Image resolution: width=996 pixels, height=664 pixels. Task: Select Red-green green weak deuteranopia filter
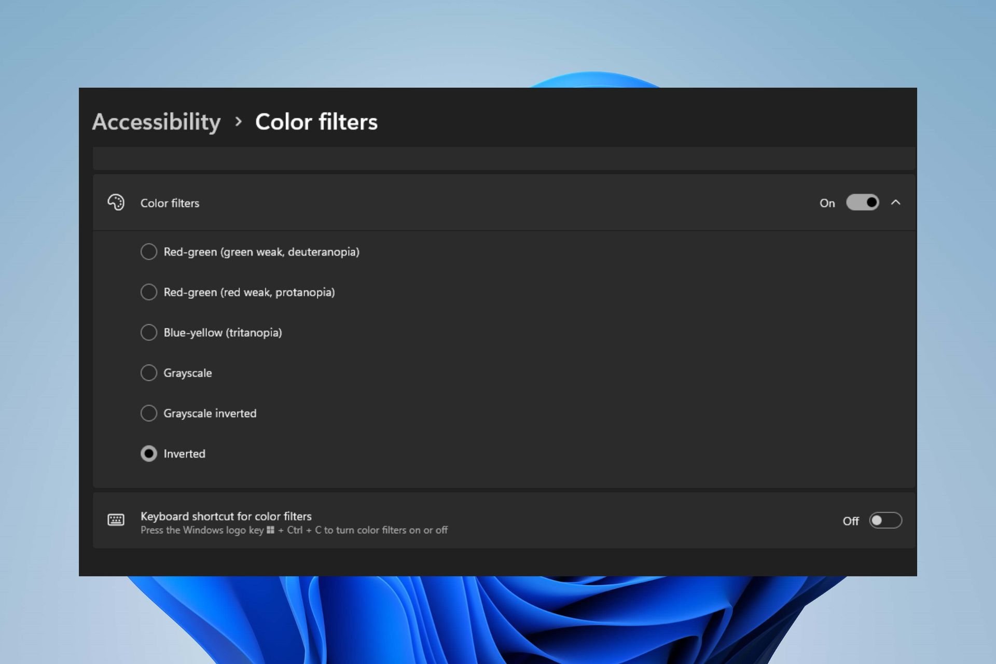point(148,251)
